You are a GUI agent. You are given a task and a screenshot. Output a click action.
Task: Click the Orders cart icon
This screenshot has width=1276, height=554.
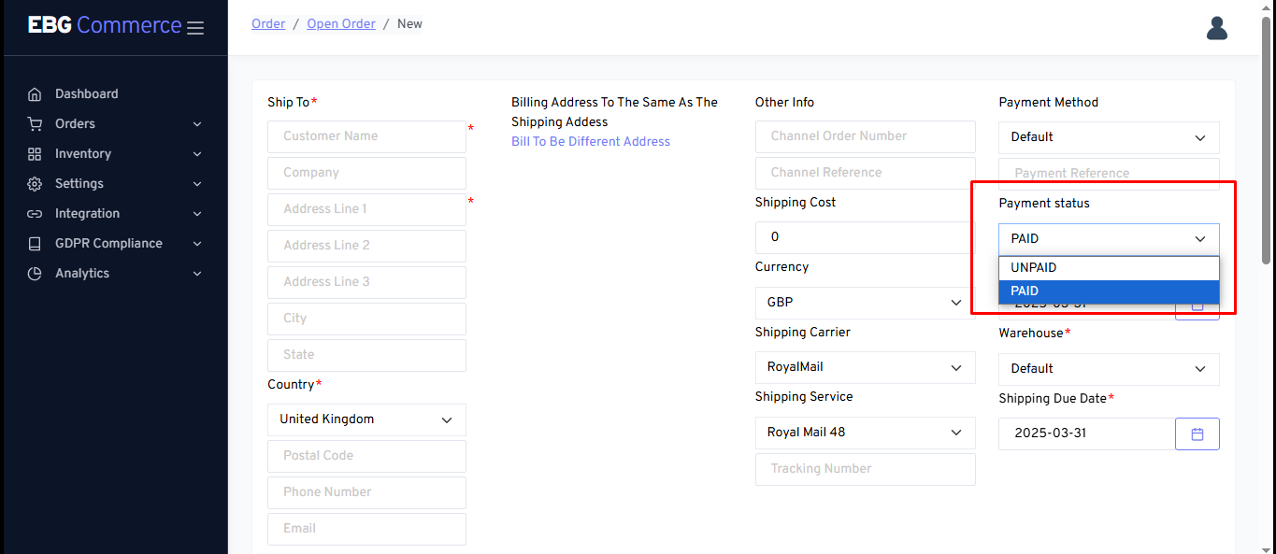pos(35,124)
